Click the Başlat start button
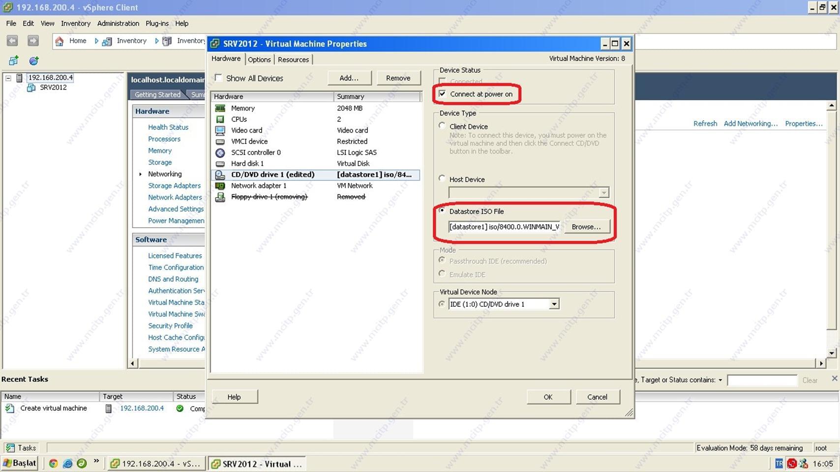 tap(20, 463)
